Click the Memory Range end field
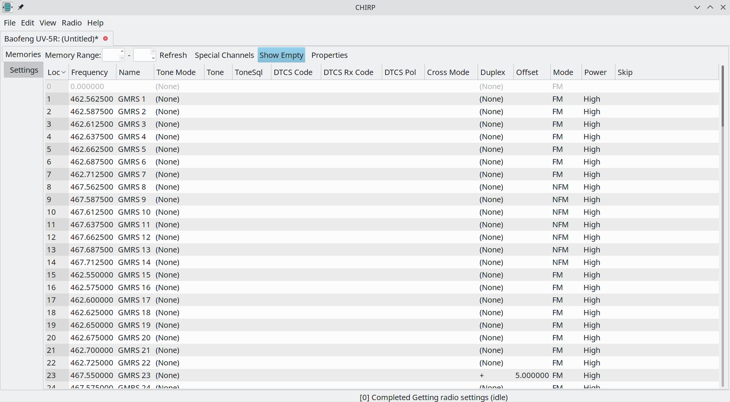Screen dimensions: 730x402 click(142, 55)
